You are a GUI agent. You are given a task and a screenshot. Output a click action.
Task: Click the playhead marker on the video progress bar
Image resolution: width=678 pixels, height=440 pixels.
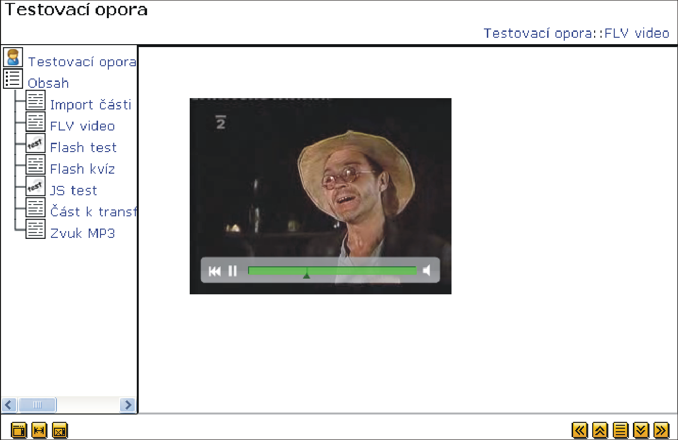click(306, 274)
